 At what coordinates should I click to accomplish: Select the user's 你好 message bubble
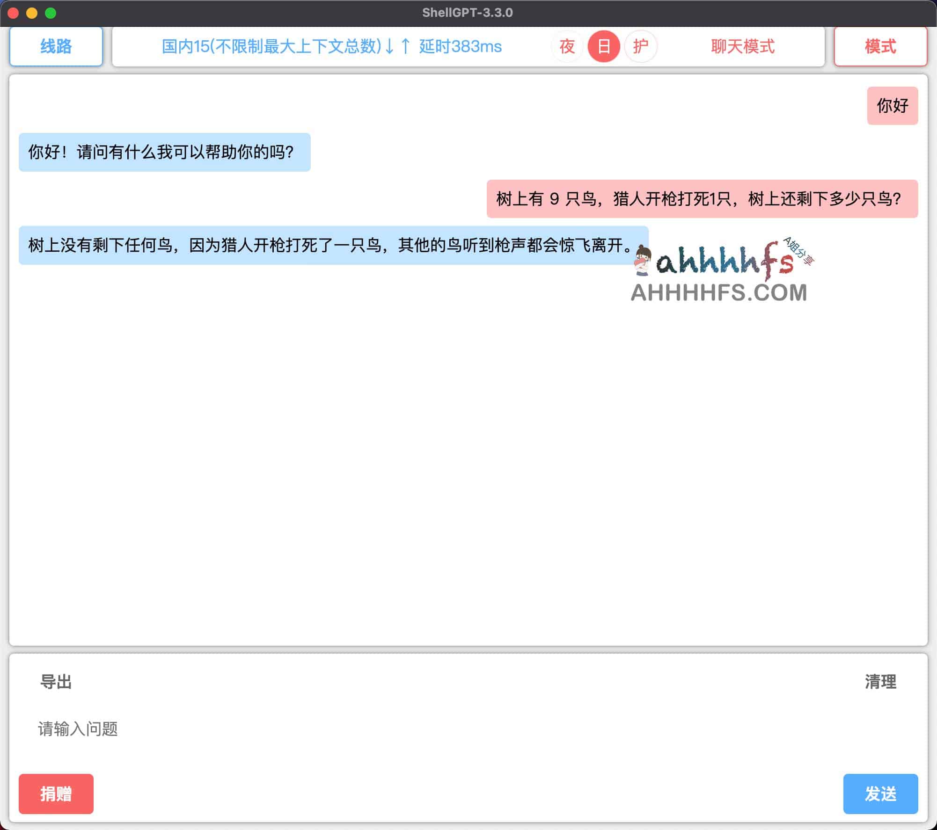893,106
